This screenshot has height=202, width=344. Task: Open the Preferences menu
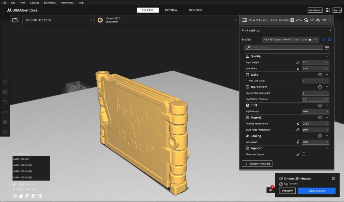click(x=67, y=3)
